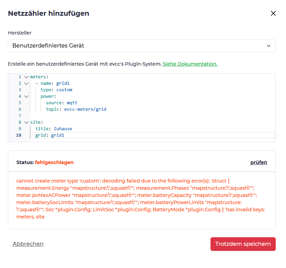The image size is (286, 268).
Task: Click line number 1 in the gutter
Action: point(19,77)
